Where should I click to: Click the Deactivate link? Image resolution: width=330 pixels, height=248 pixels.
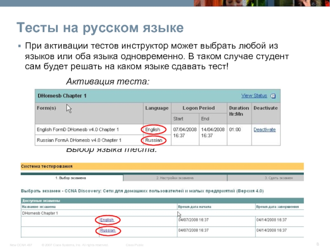264,130
